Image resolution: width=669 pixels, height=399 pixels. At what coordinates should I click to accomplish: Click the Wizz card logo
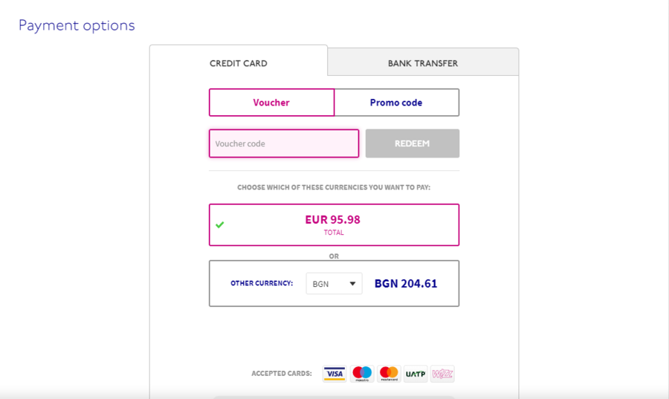pyautogui.click(x=442, y=374)
